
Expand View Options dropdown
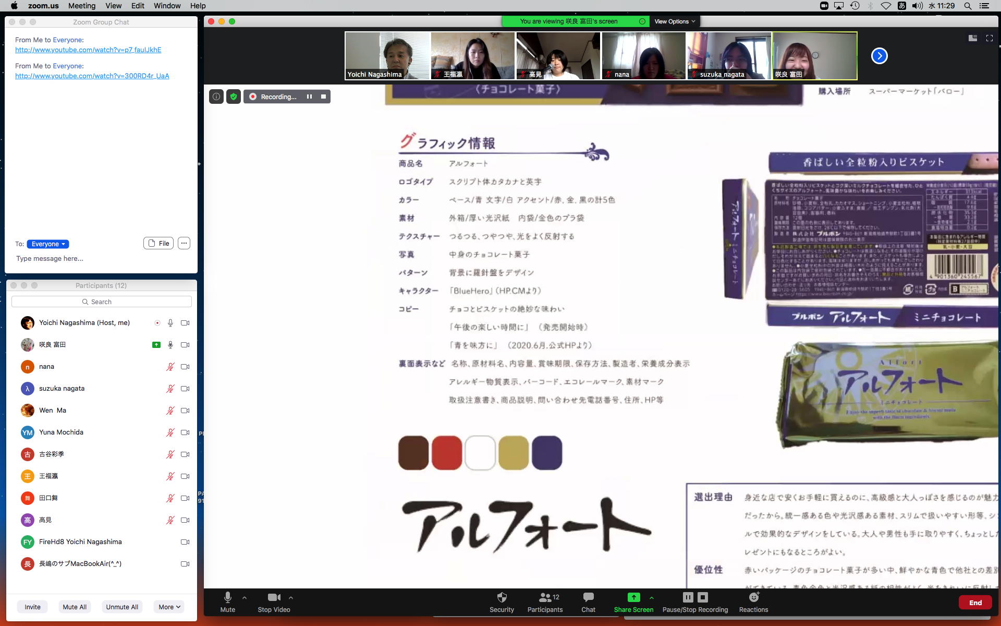point(675,21)
